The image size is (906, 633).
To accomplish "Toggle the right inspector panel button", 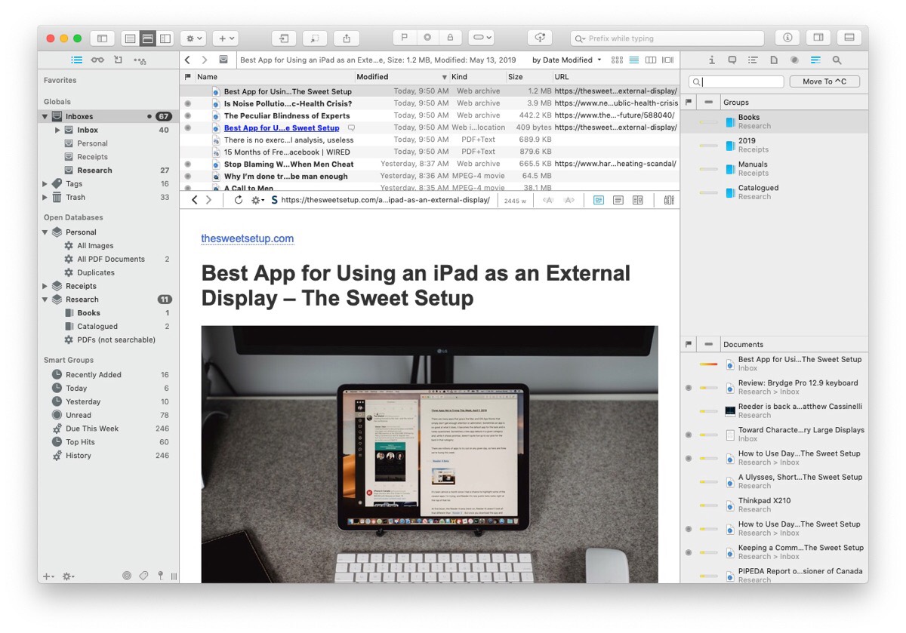I will pos(818,38).
